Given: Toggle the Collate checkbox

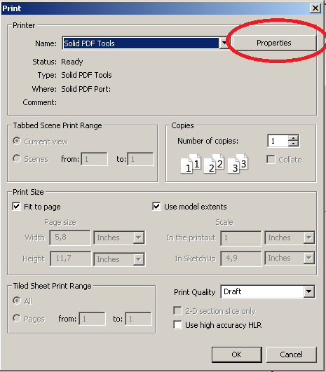Looking at the screenshot, I should [271, 160].
